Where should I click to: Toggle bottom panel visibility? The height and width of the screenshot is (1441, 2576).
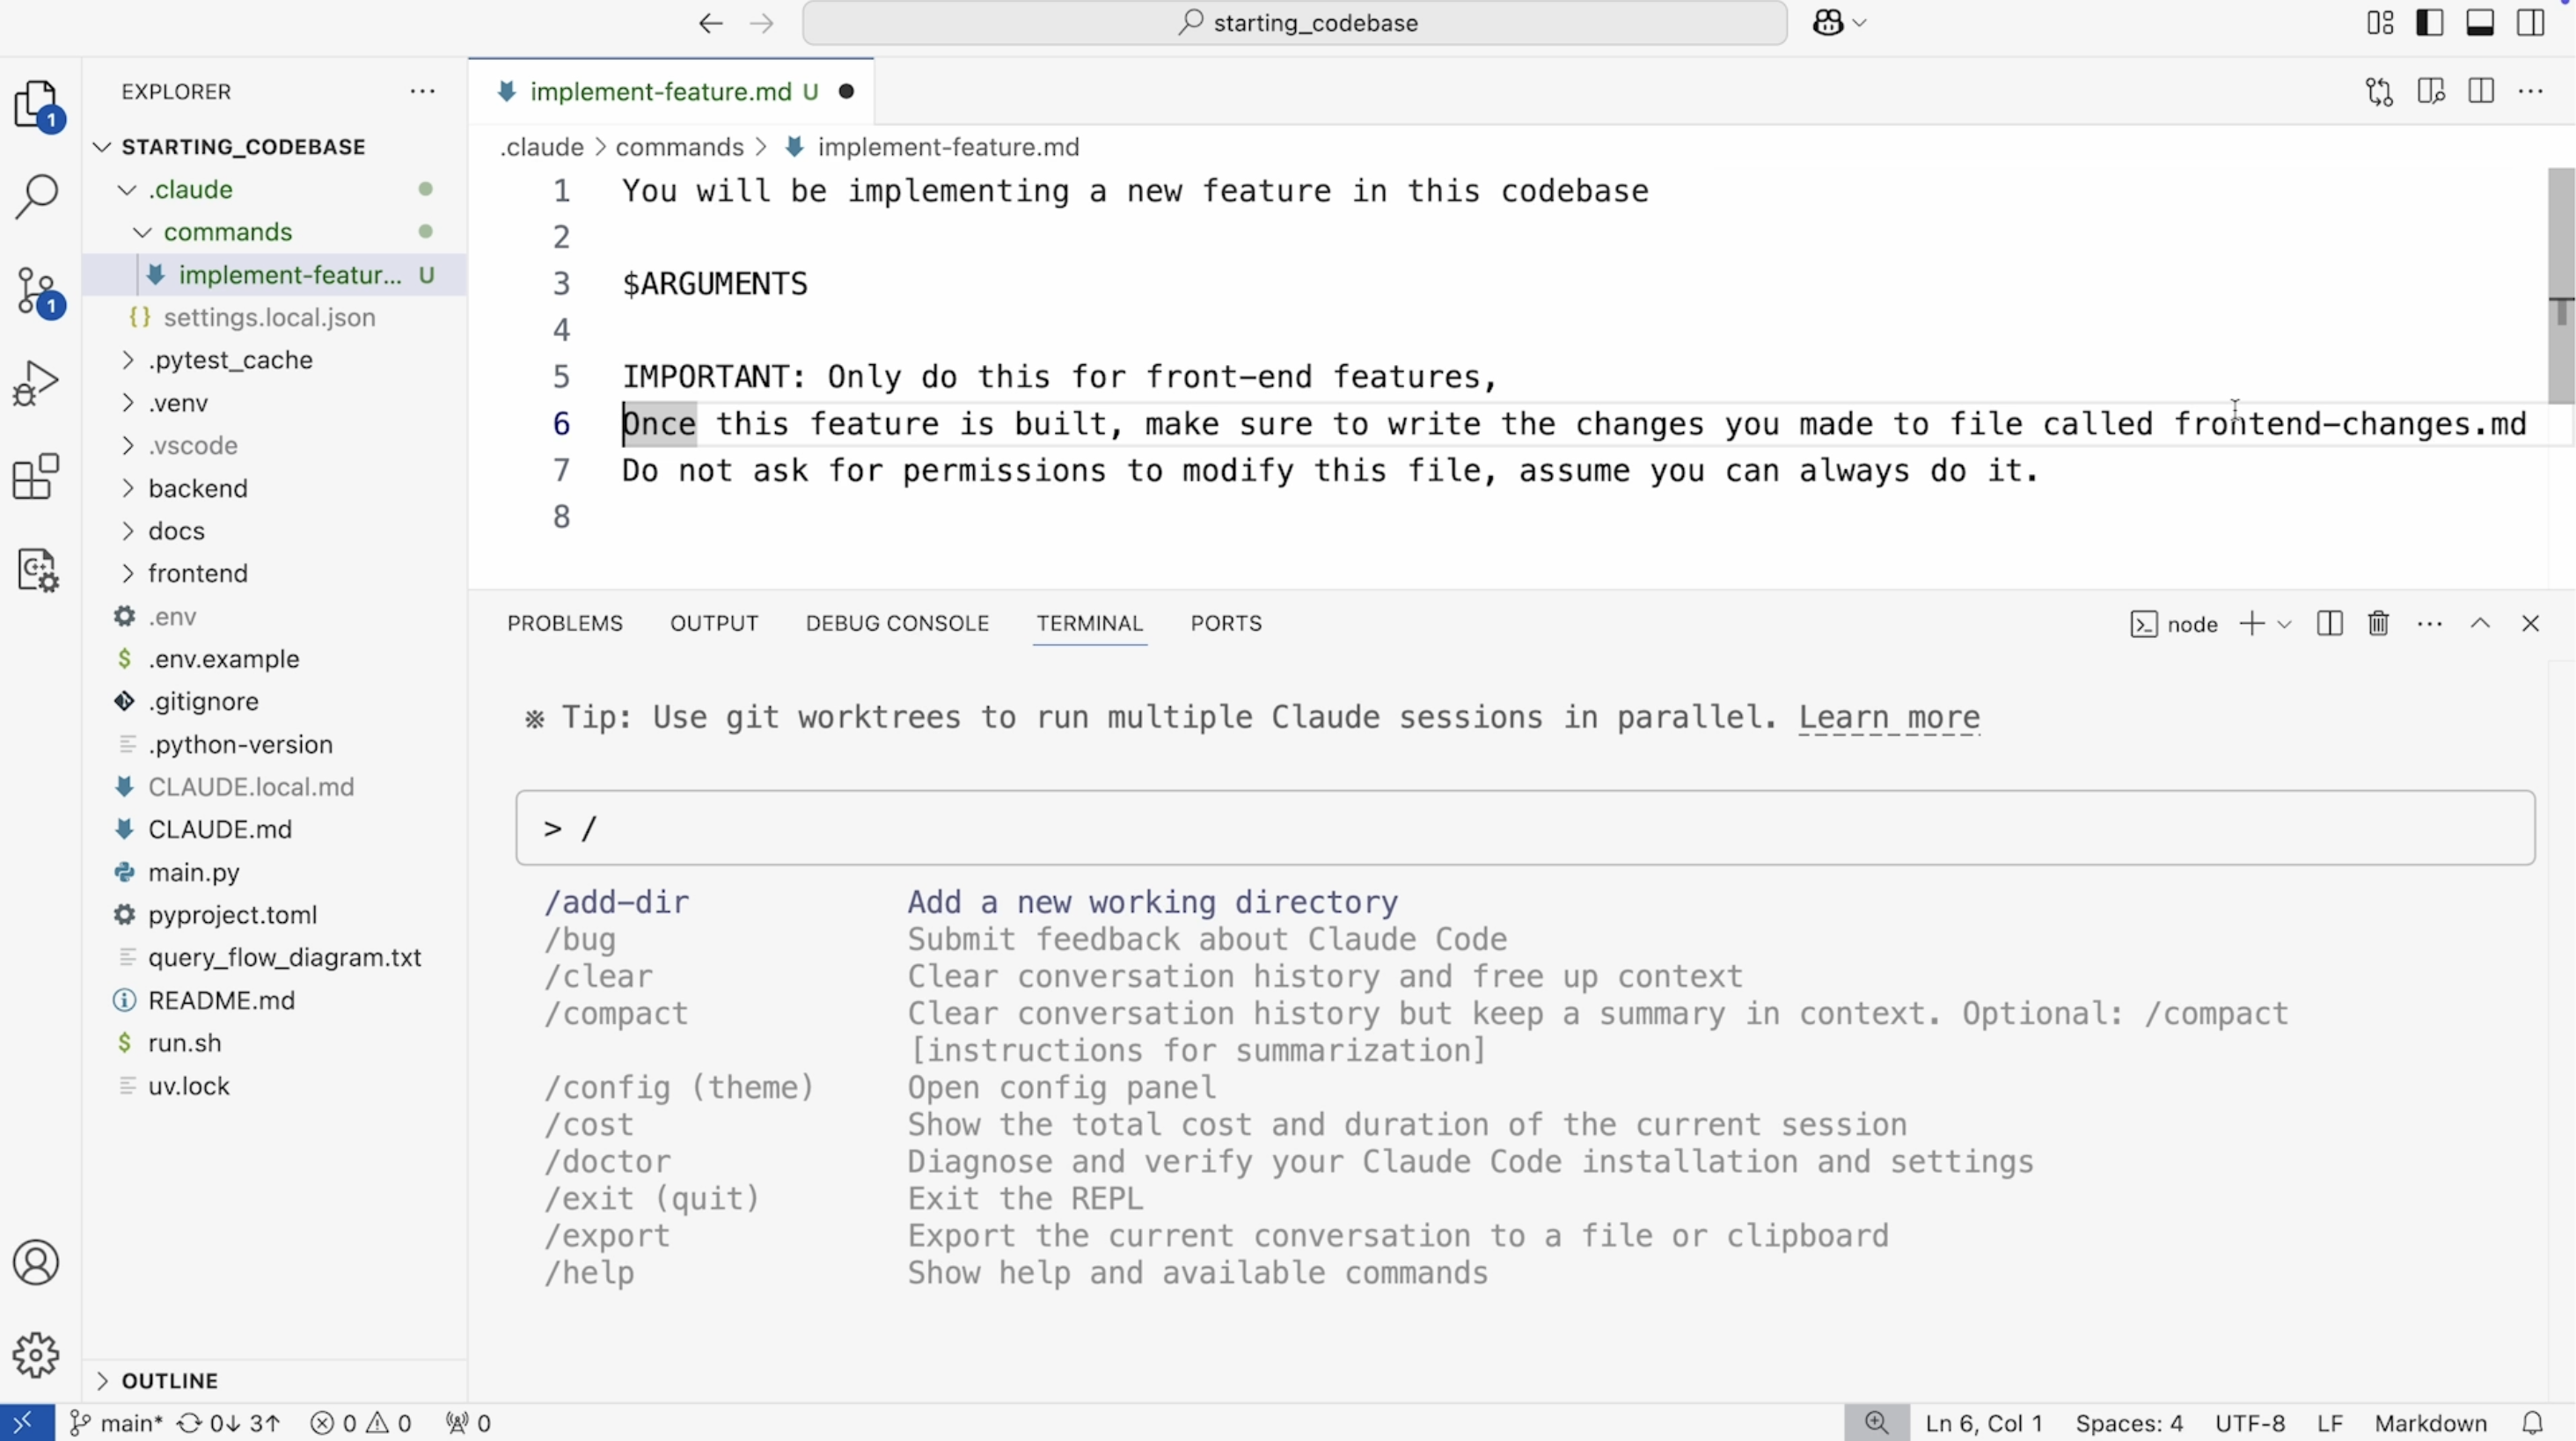pos(2480,23)
